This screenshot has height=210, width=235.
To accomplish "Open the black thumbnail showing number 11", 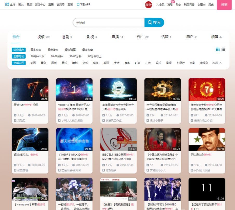I will [x=207, y=189].
